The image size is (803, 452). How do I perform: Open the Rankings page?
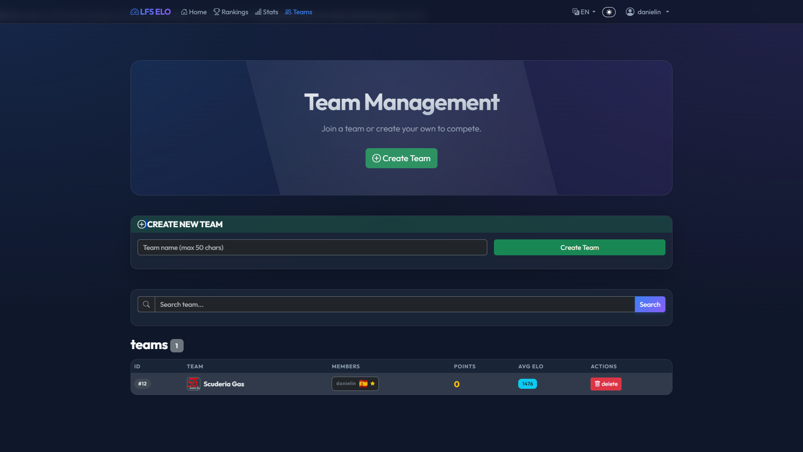coord(231,12)
